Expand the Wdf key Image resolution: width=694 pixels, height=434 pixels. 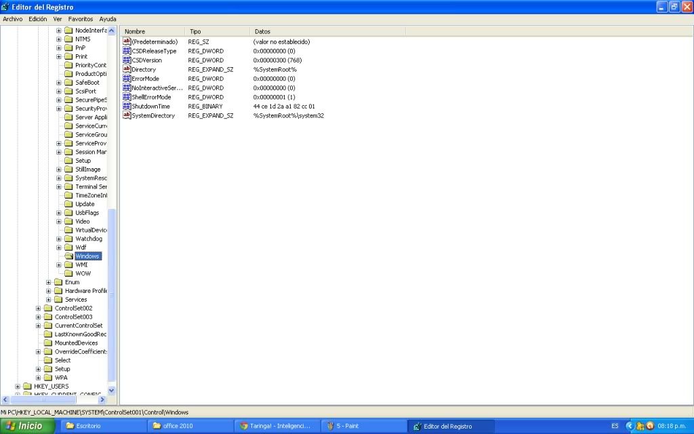coord(59,248)
